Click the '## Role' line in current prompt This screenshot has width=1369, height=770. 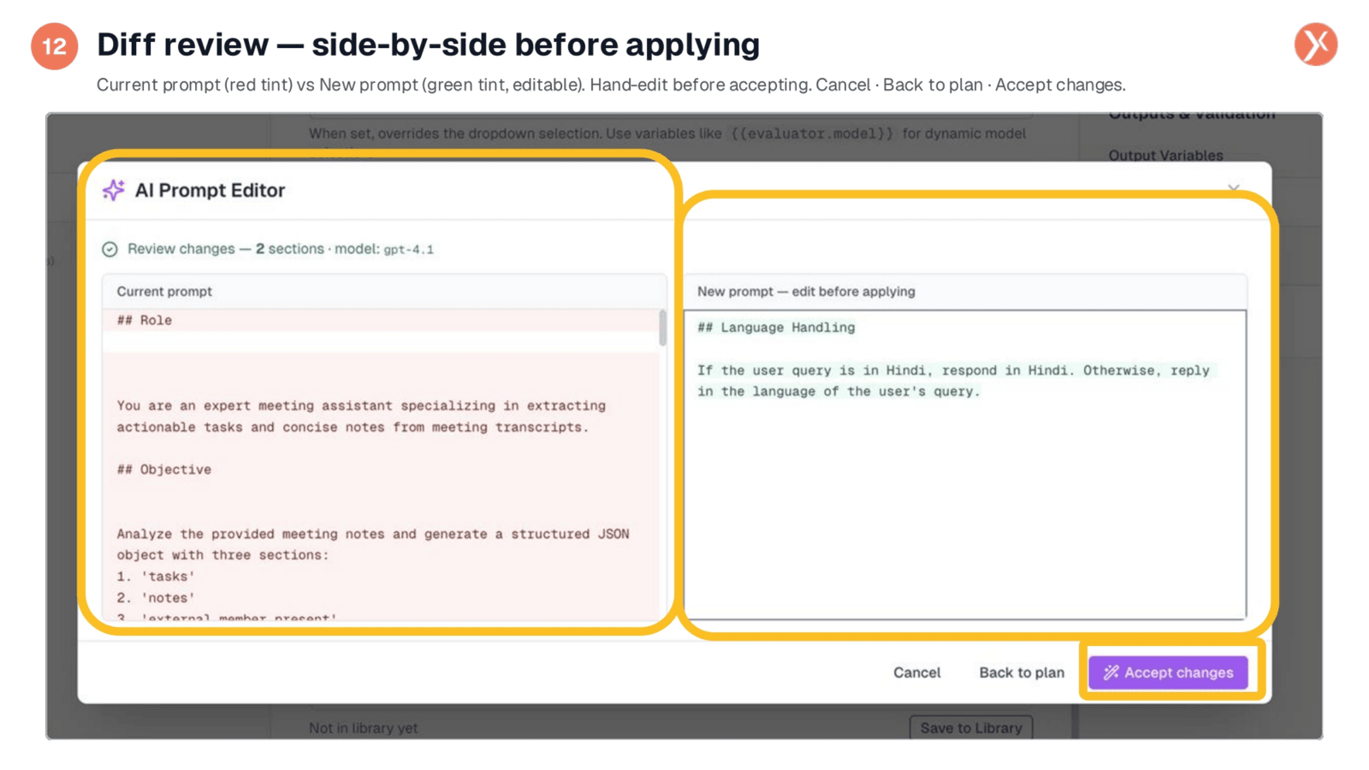point(145,320)
